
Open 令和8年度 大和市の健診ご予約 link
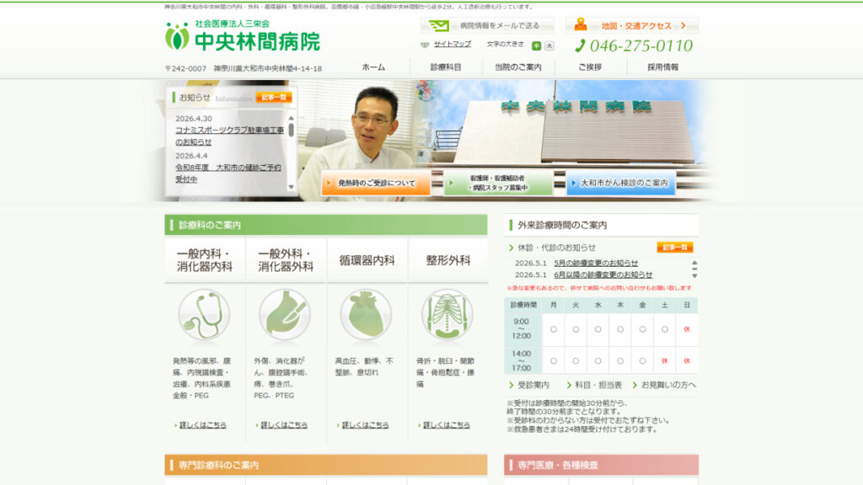point(228,173)
